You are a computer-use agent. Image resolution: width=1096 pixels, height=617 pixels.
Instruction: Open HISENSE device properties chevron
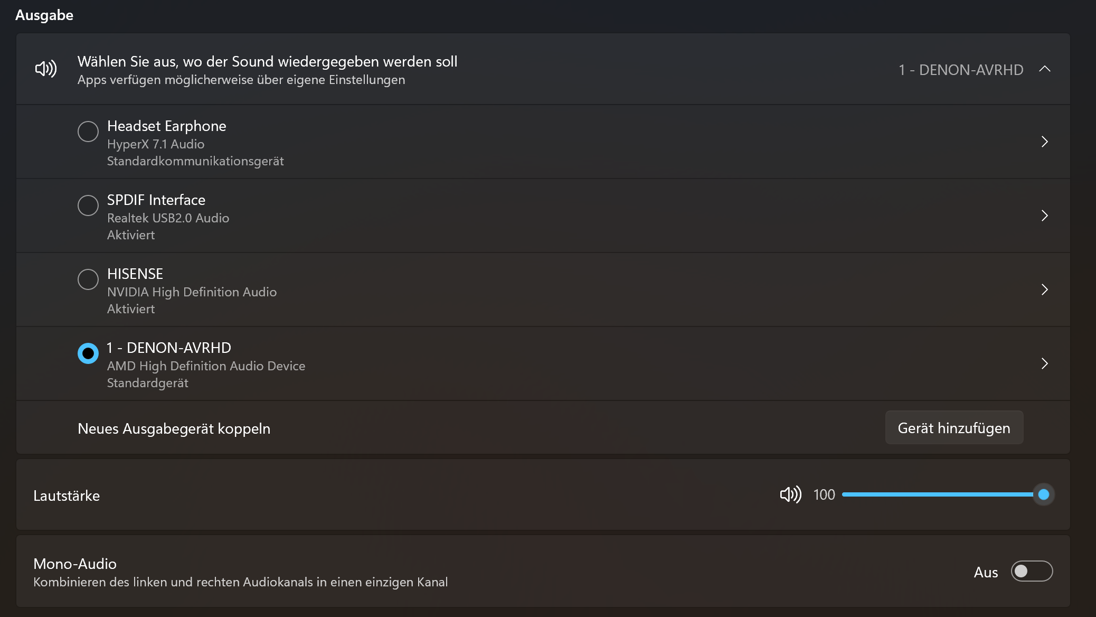tap(1044, 289)
